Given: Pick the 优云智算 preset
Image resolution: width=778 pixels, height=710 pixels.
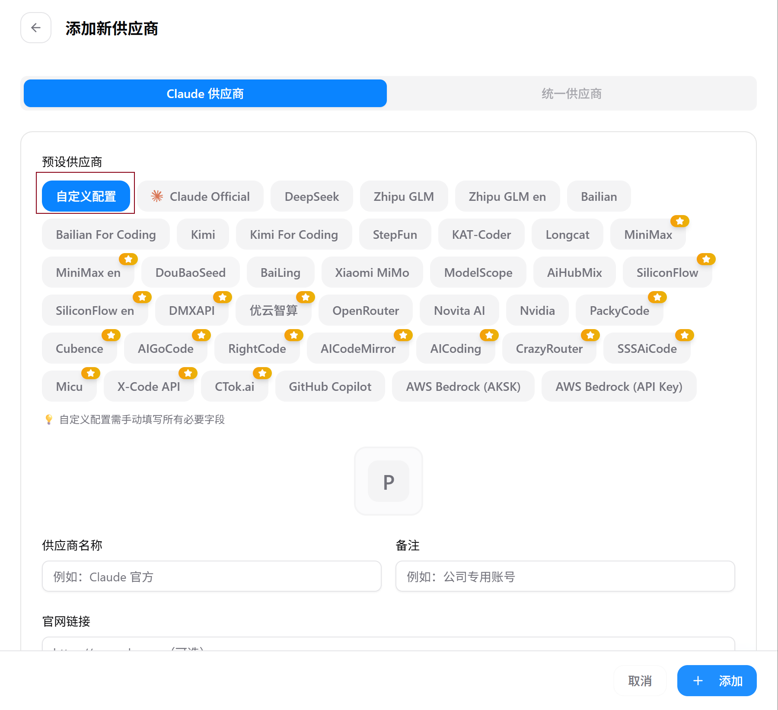Looking at the screenshot, I should tap(274, 311).
